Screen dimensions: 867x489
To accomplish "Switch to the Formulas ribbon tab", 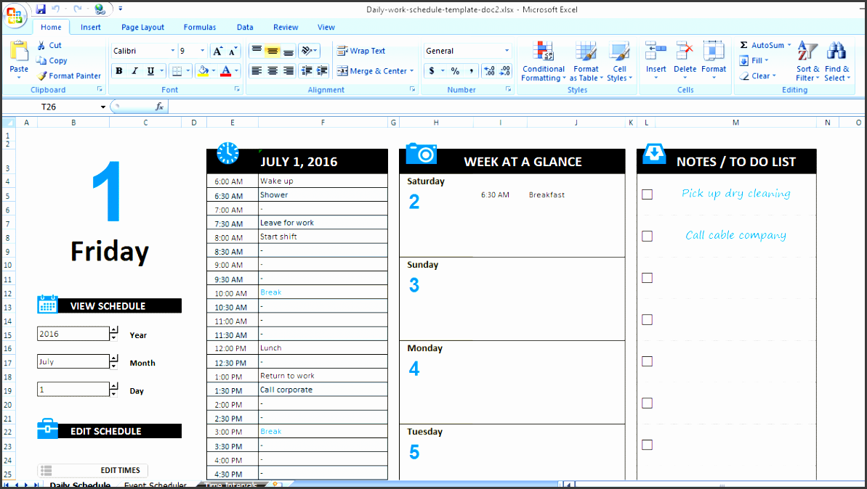I will 199,27.
